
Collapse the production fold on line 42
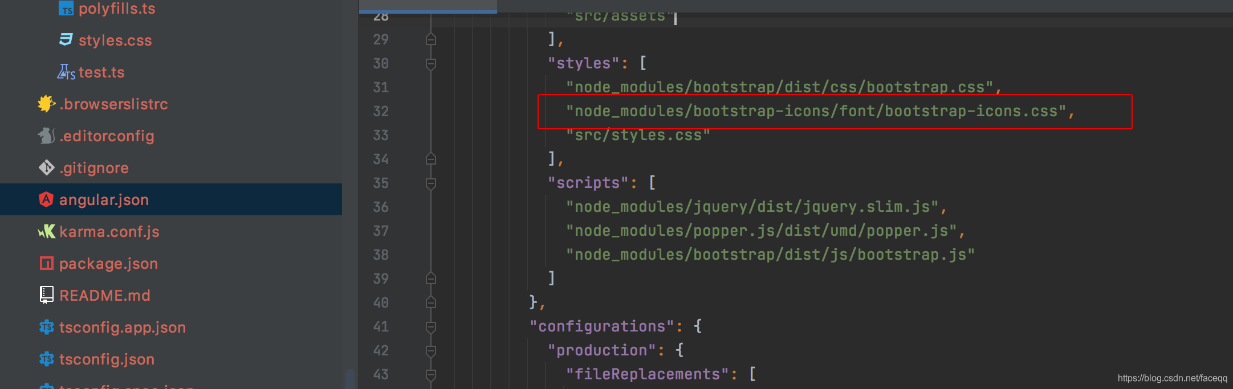tap(431, 350)
